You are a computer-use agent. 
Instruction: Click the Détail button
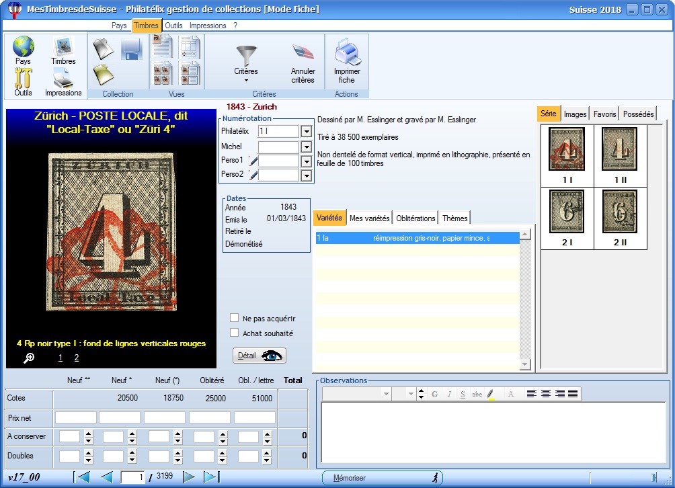260,356
